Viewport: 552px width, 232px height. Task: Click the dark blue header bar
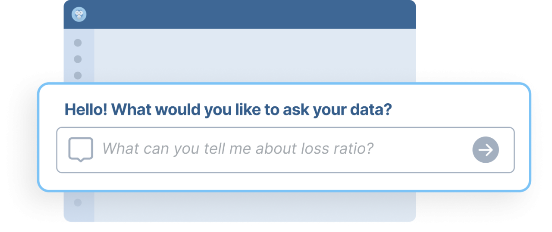click(240, 14)
